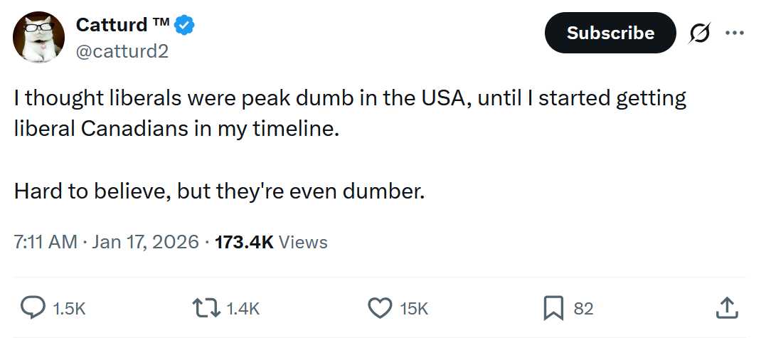Repost the tweet using the arrows icon
This screenshot has width=766, height=338.
point(206,307)
